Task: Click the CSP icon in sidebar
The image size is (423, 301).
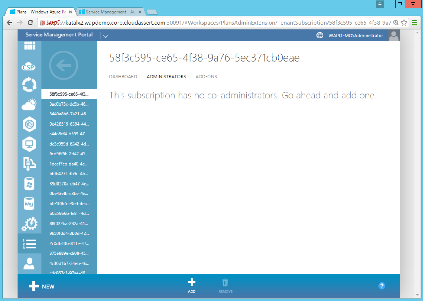Action: (29, 67)
